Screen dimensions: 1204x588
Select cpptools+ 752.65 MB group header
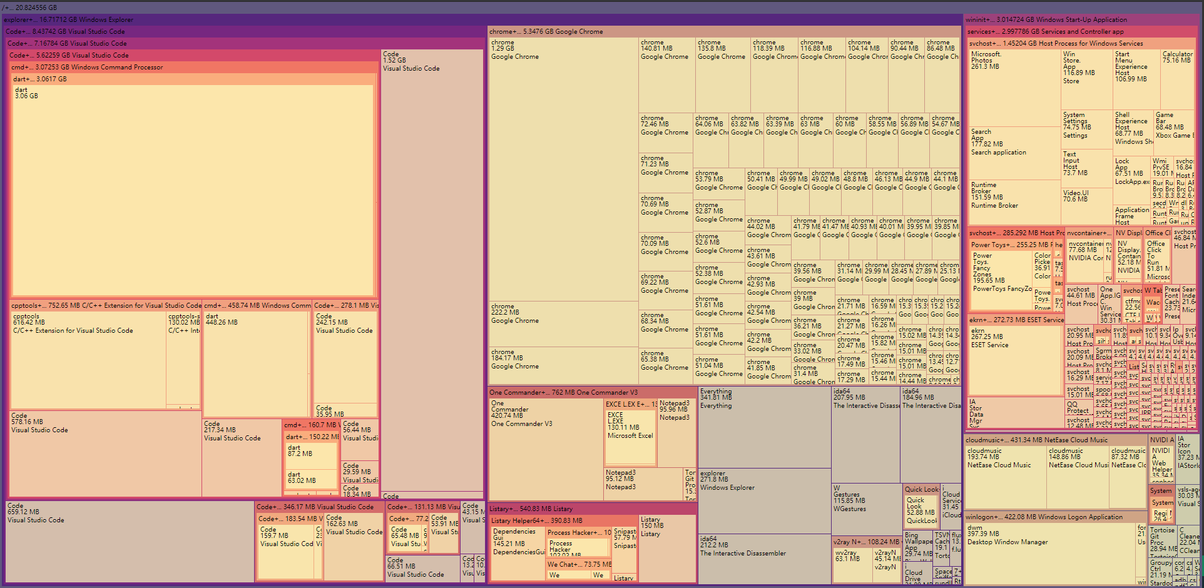click(x=106, y=305)
